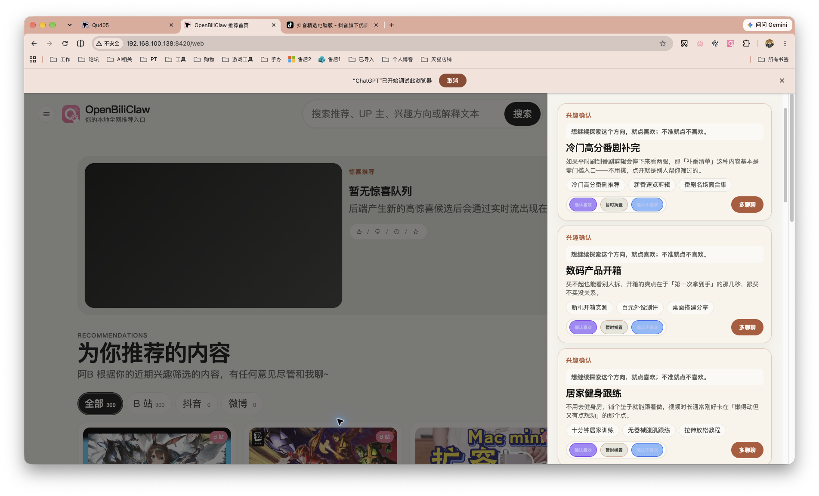This screenshot has height=496, width=819.
Task: Select 确认不喜欢 for 冷门高分番剧补完
Action: coord(647,205)
